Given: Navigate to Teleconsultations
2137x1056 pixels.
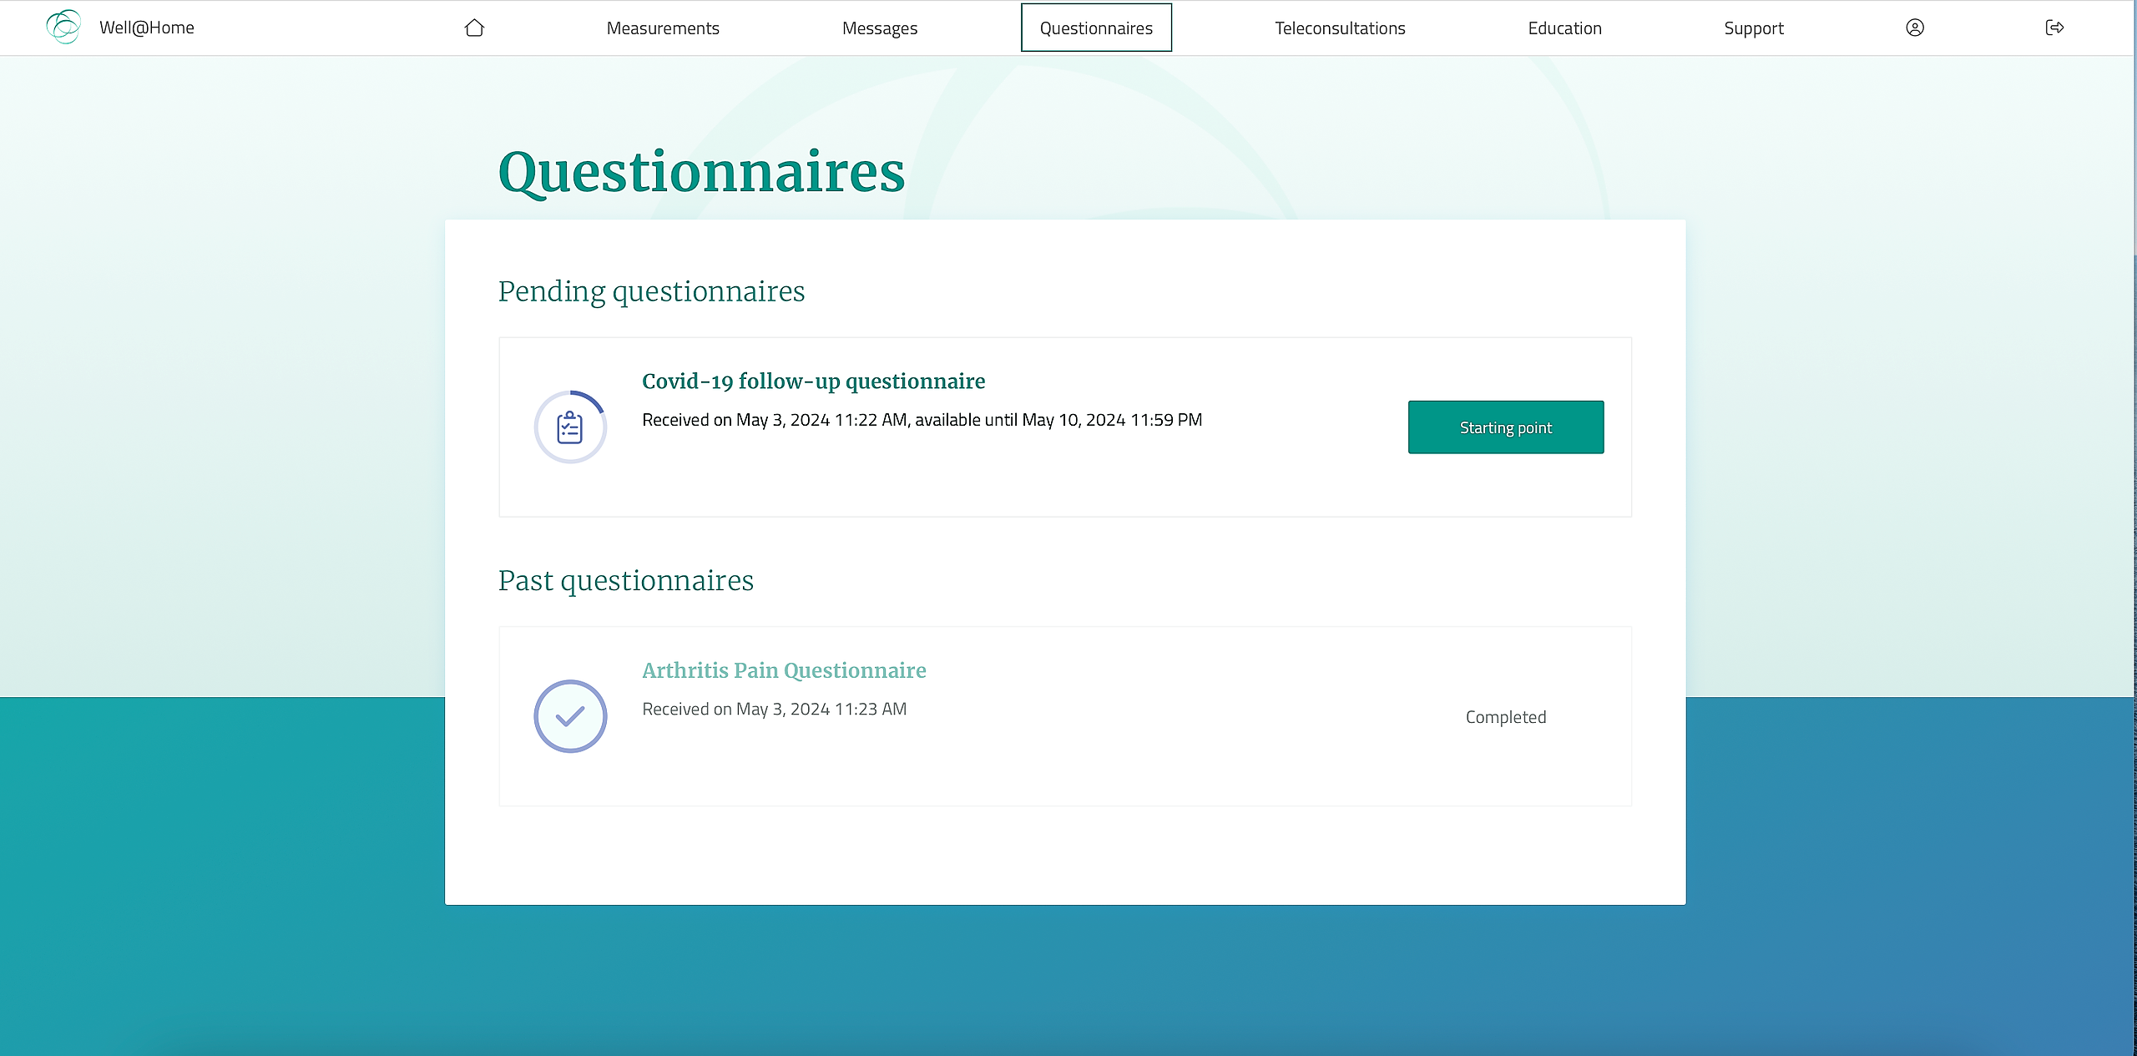Looking at the screenshot, I should pyautogui.click(x=1340, y=28).
